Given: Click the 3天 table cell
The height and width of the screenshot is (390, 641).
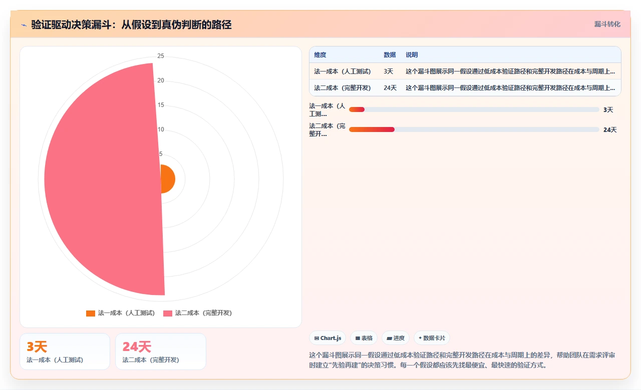Looking at the screenshot, I should click(x=389, y=71).
